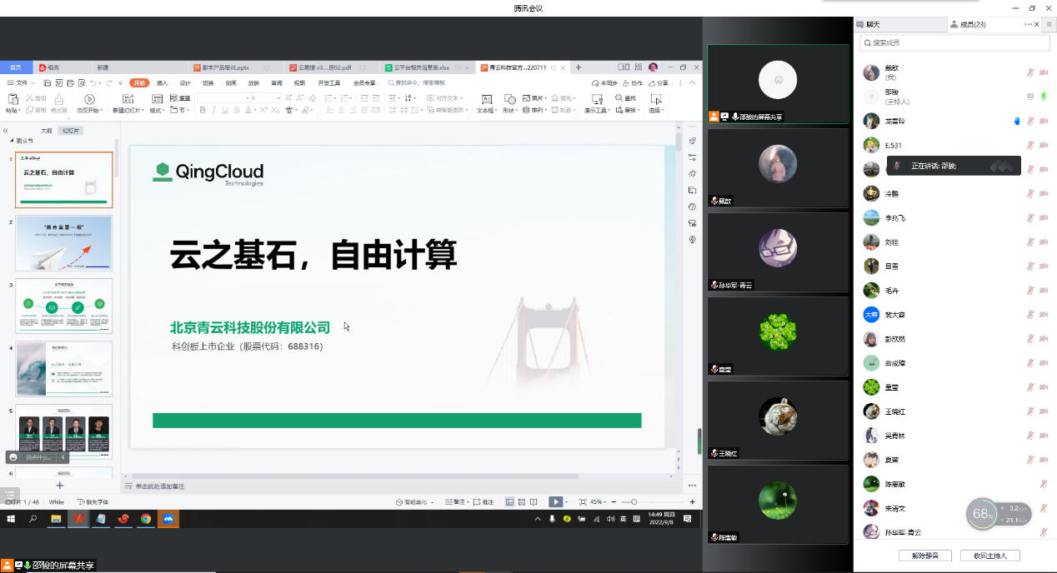Image resolution: width=1057 pixels, height=573 pixels.
Task: Click the Find magnifier icon in ribbon
Action: (x=619, y=98)
